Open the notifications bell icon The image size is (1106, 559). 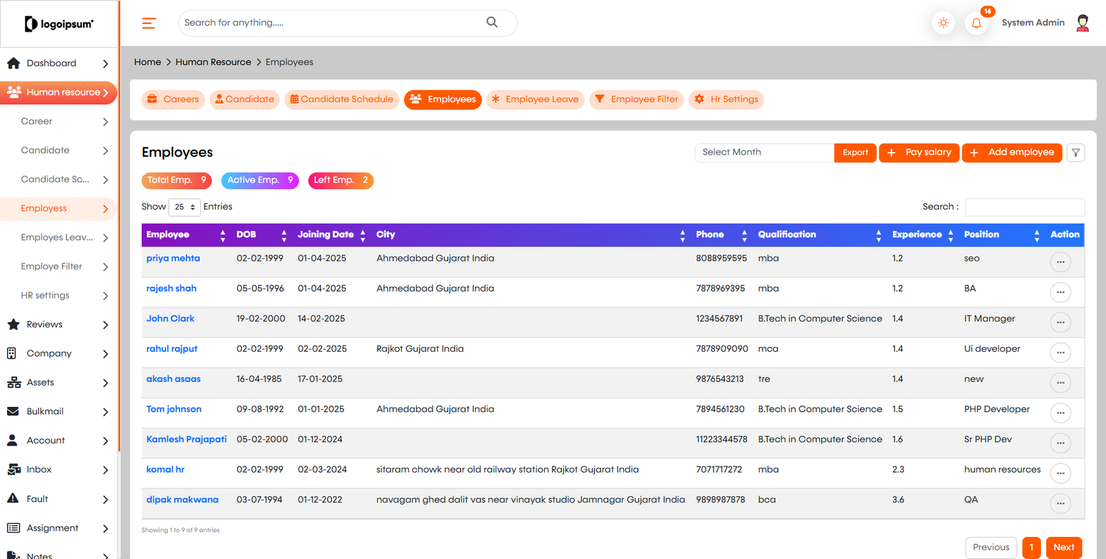pyautogui.click(x=976, y=23)
